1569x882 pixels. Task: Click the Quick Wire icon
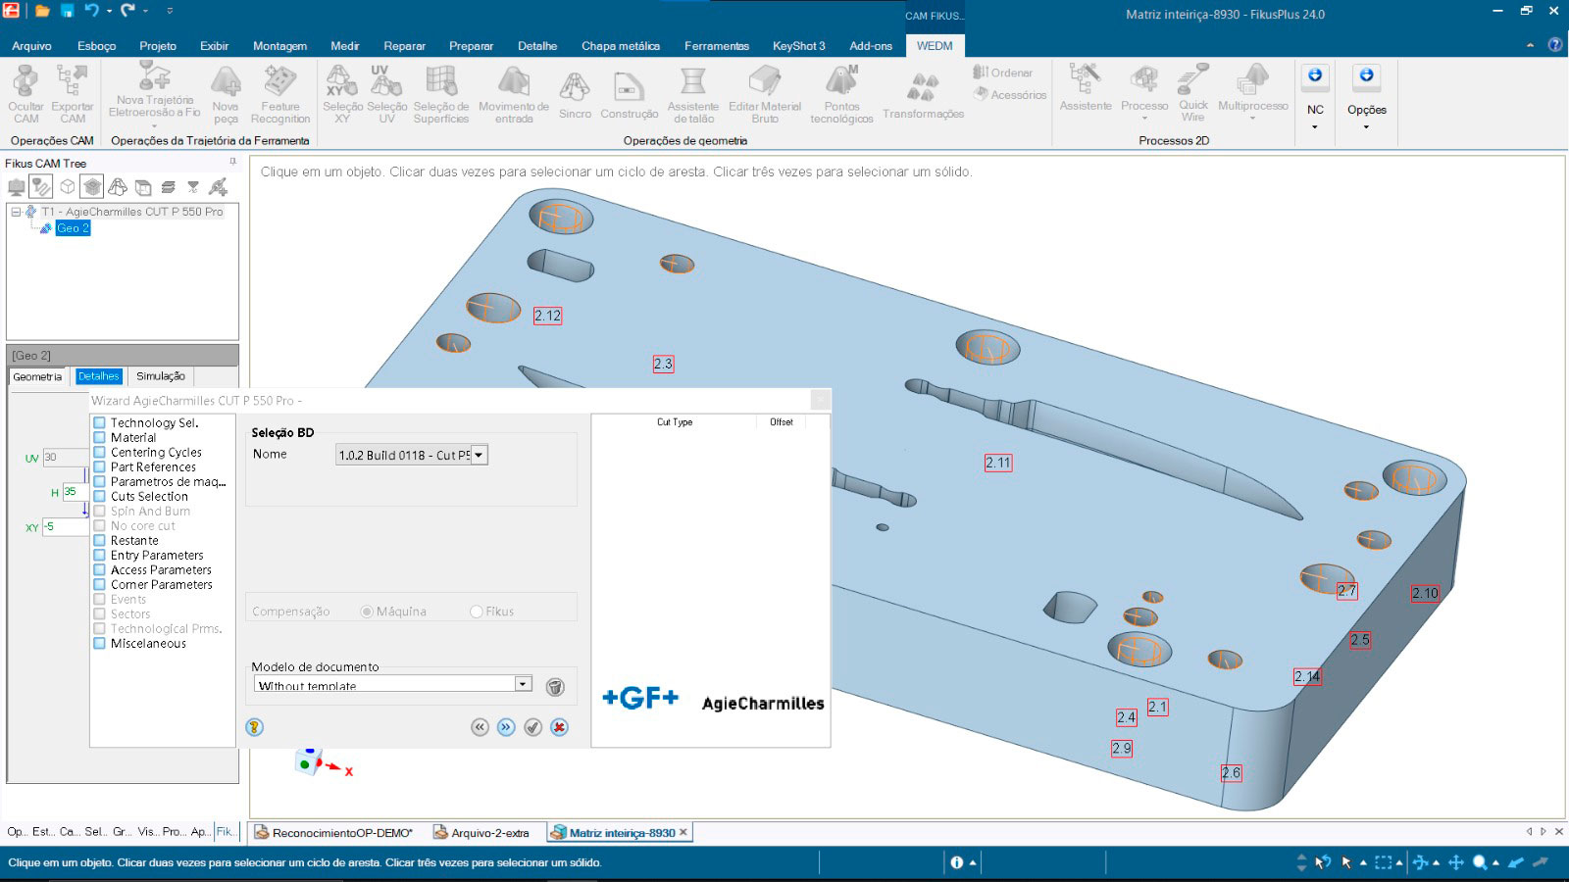click(1193, 92)
